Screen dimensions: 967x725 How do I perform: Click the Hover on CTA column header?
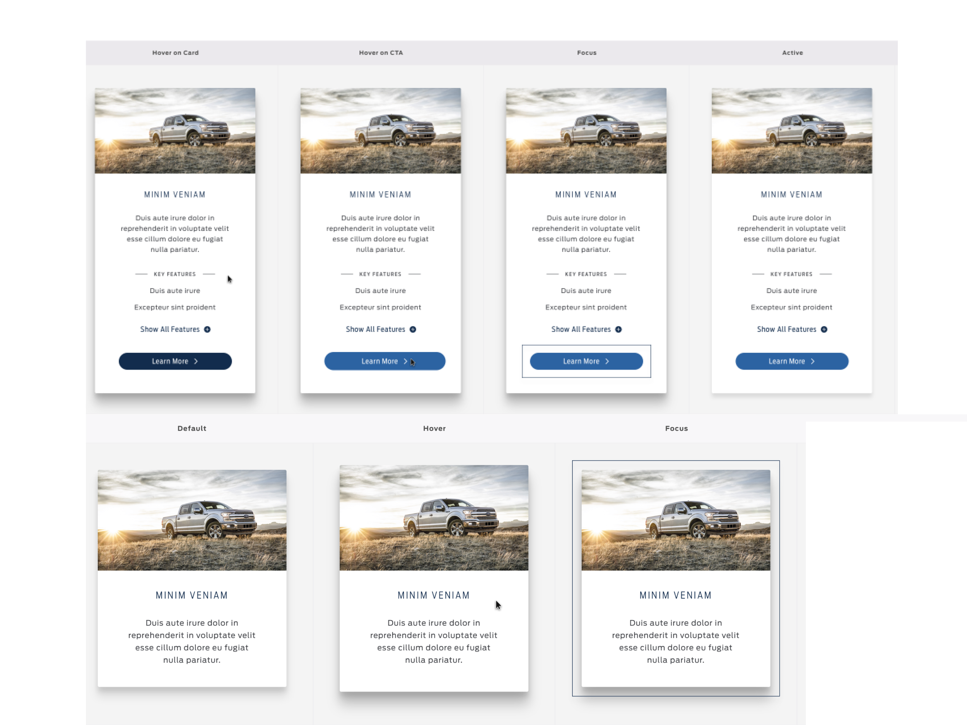click(381, 53)
